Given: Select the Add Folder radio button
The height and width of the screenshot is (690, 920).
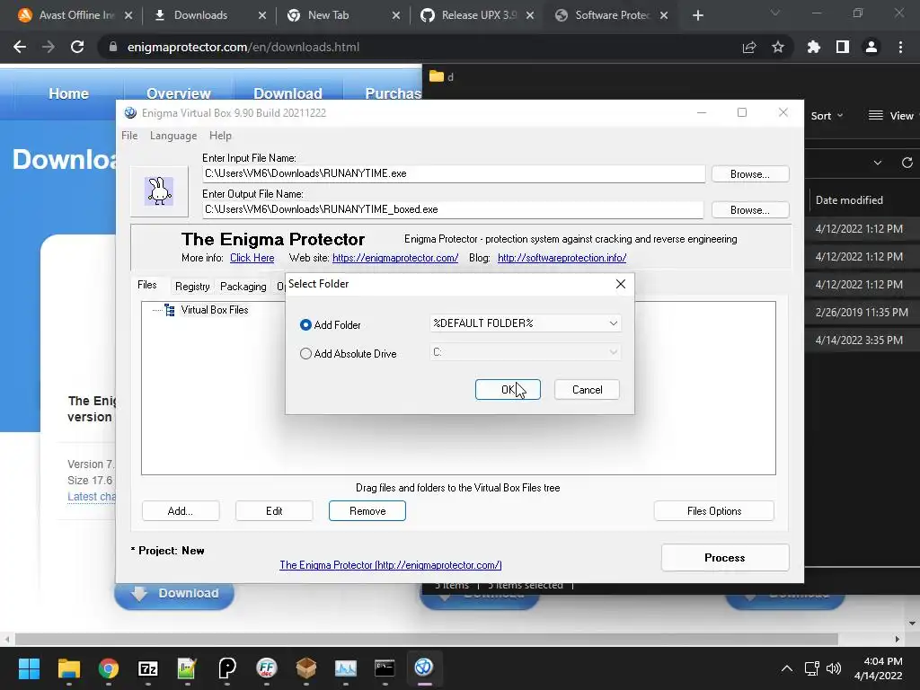Looking at the screenshot, I should pyautogui.click(x=305, y=324).
